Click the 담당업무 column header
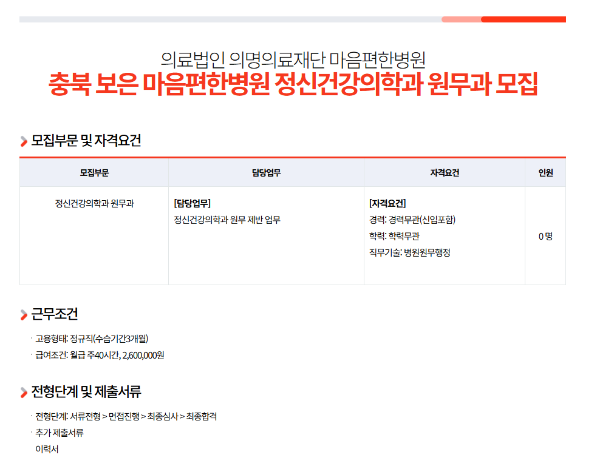This screenshot has height=469, width=597. (266, 173)
